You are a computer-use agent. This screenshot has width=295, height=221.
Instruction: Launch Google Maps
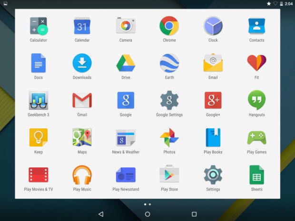coord(82,137)
